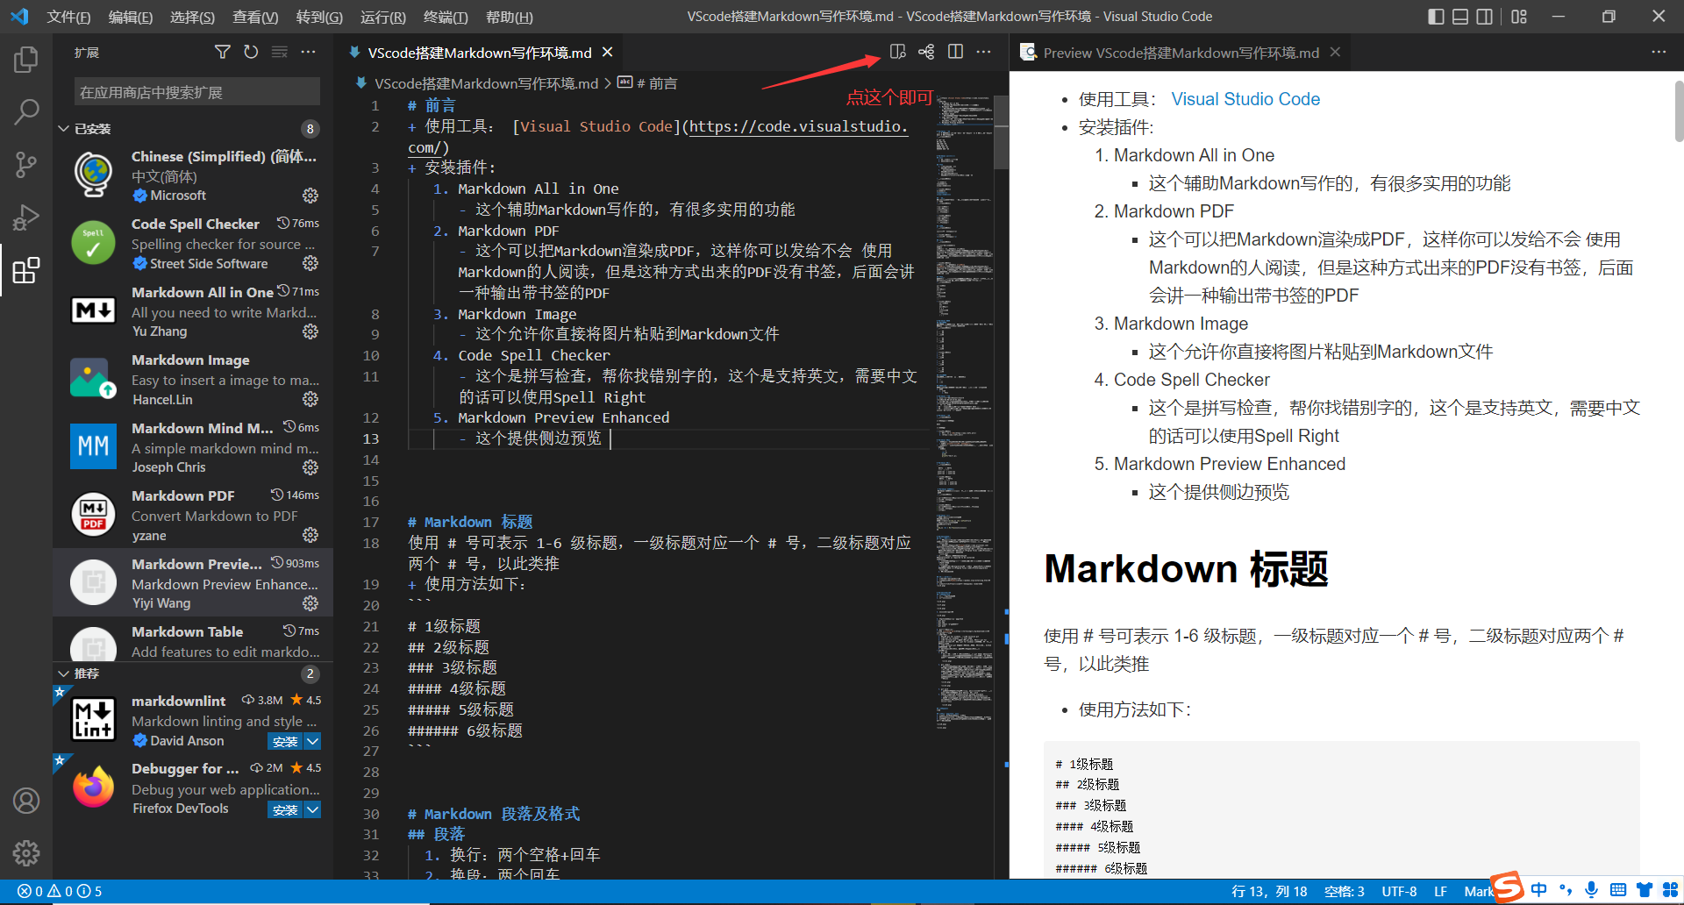Open the Search view in activity bar
The width and height of the screenshot is (1684, 905).
tap(26, 111)
